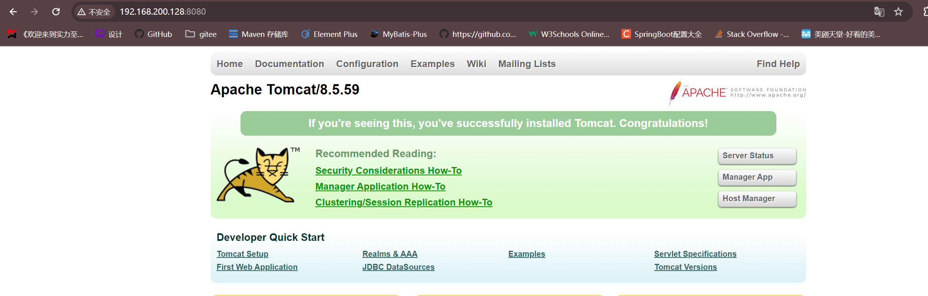Open the gitee bookmark folder
The width and height of the screenshot is (928, 296).
pos(201,34)
